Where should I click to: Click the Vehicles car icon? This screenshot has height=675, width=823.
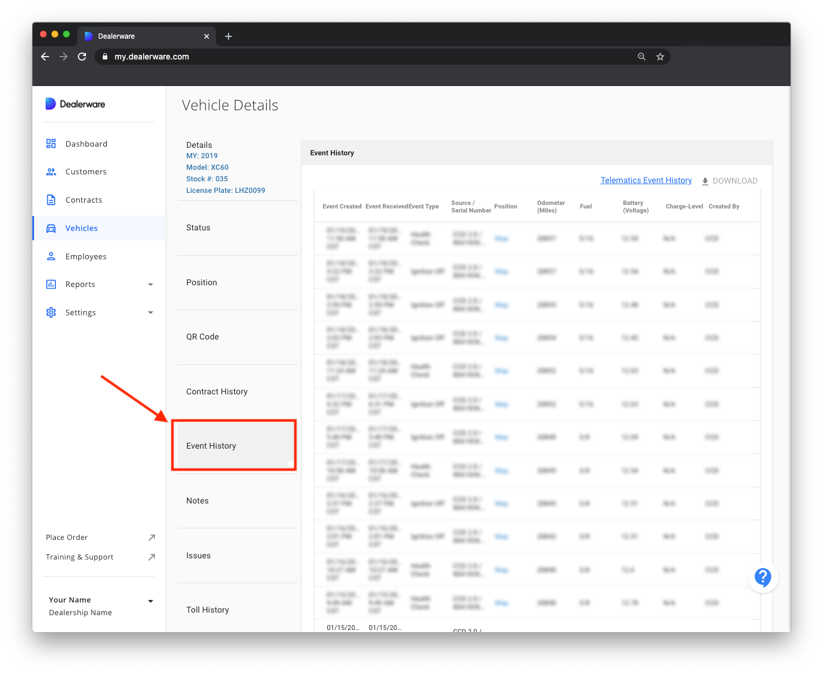click(x=51, y=228)
